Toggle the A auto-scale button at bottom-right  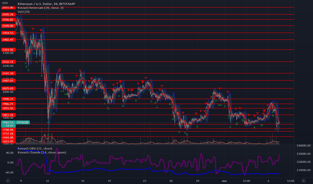tap(303, 181)
